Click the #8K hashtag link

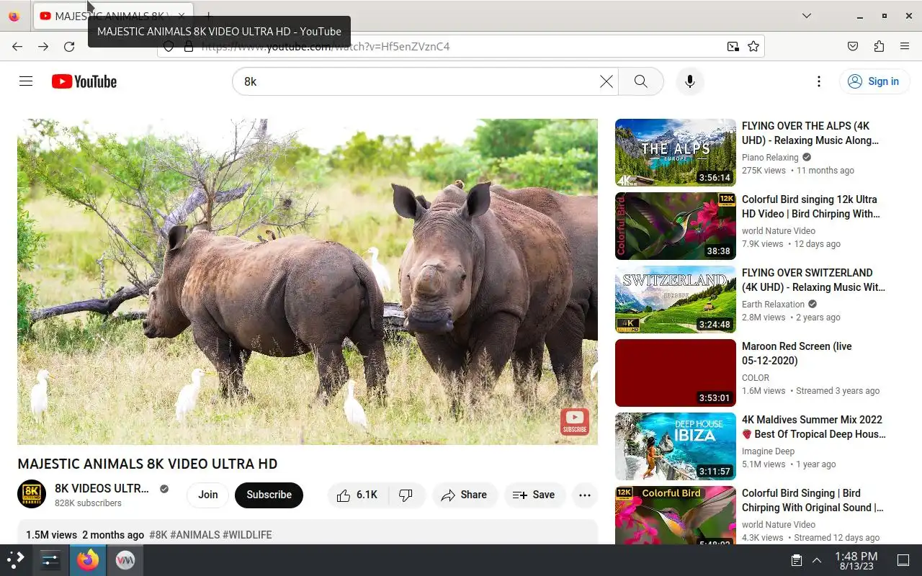[158, 535]
